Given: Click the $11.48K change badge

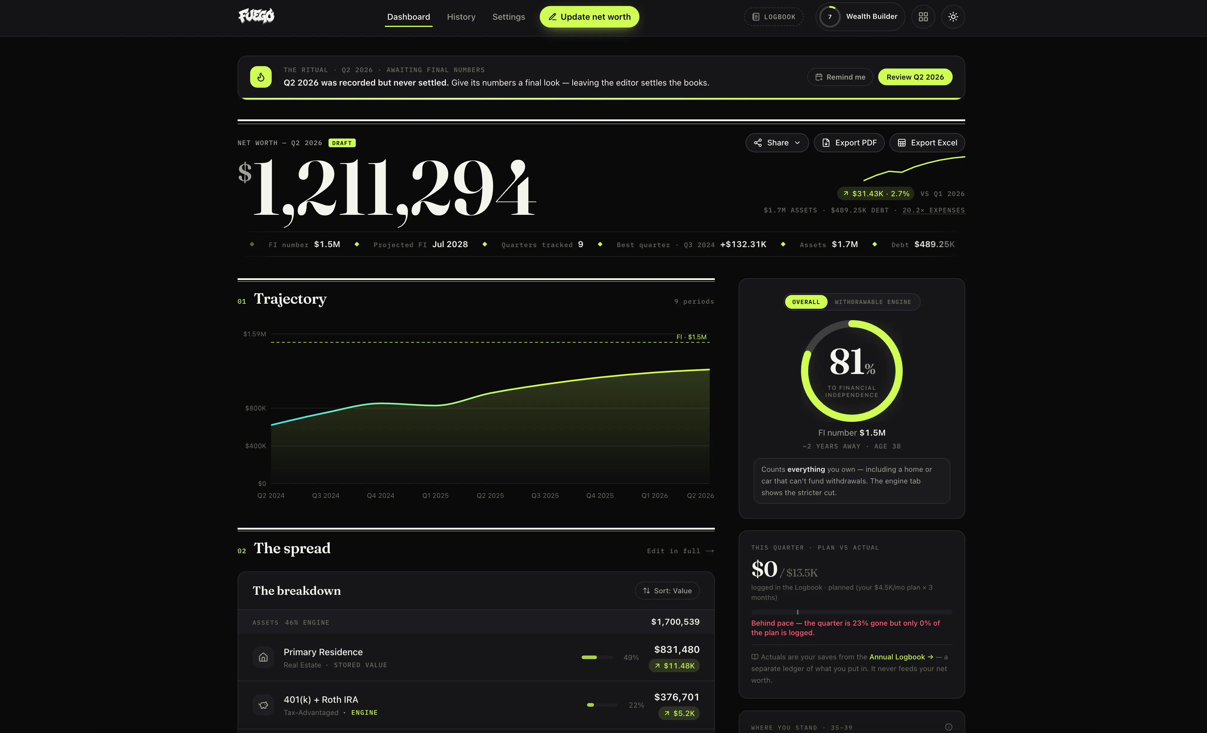Looking at the screenshot, I should pyautogui.click(x=674, y=666).
